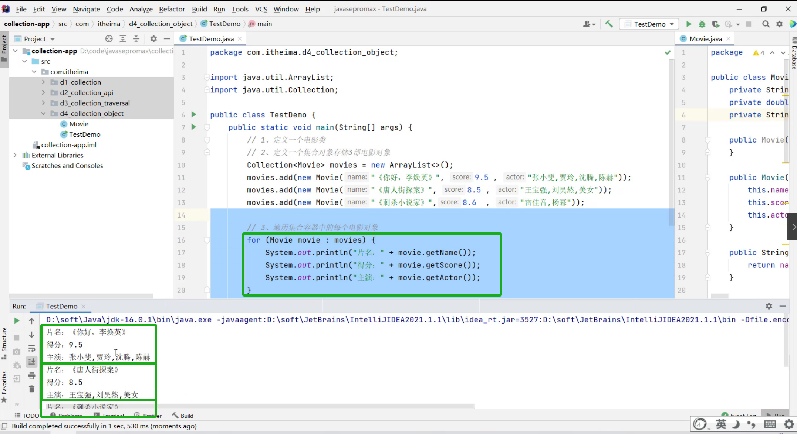Switch to the Movie.java editor tab

705,39
